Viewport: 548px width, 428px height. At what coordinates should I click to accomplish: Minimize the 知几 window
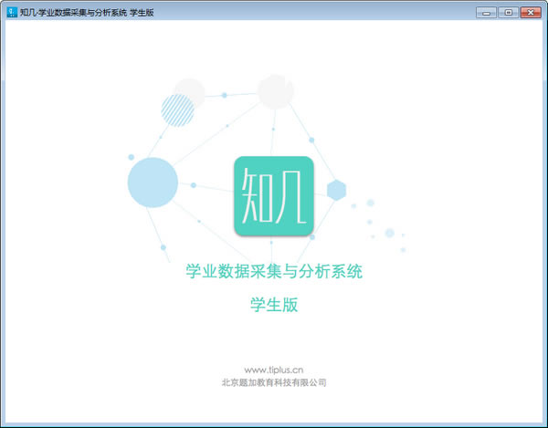pyautogui.click(x=486, y=13)
